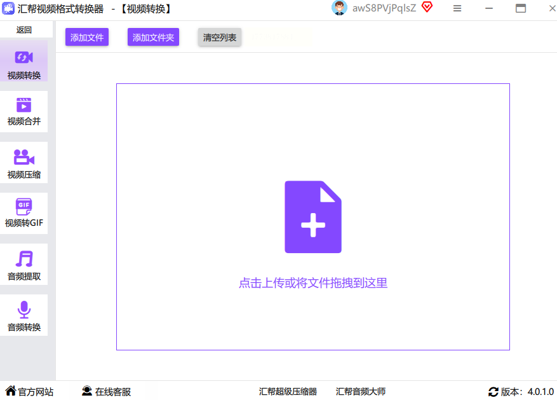Open 汇帮超级压缩器 link

point(288,392)
